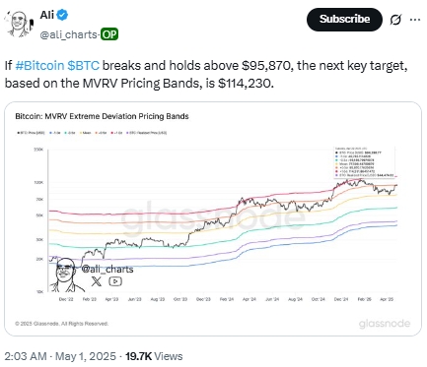The image size is (427, 367).
Task: Click the #Bitcoin hashtag
Action: coord(39,66)
